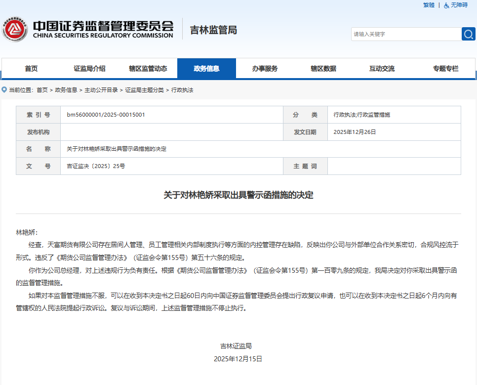This screenshot has height=385, width=477.
Task: Select the 政务信息 navigation tab
Action: pyautogui.click(x=206, y=69)
